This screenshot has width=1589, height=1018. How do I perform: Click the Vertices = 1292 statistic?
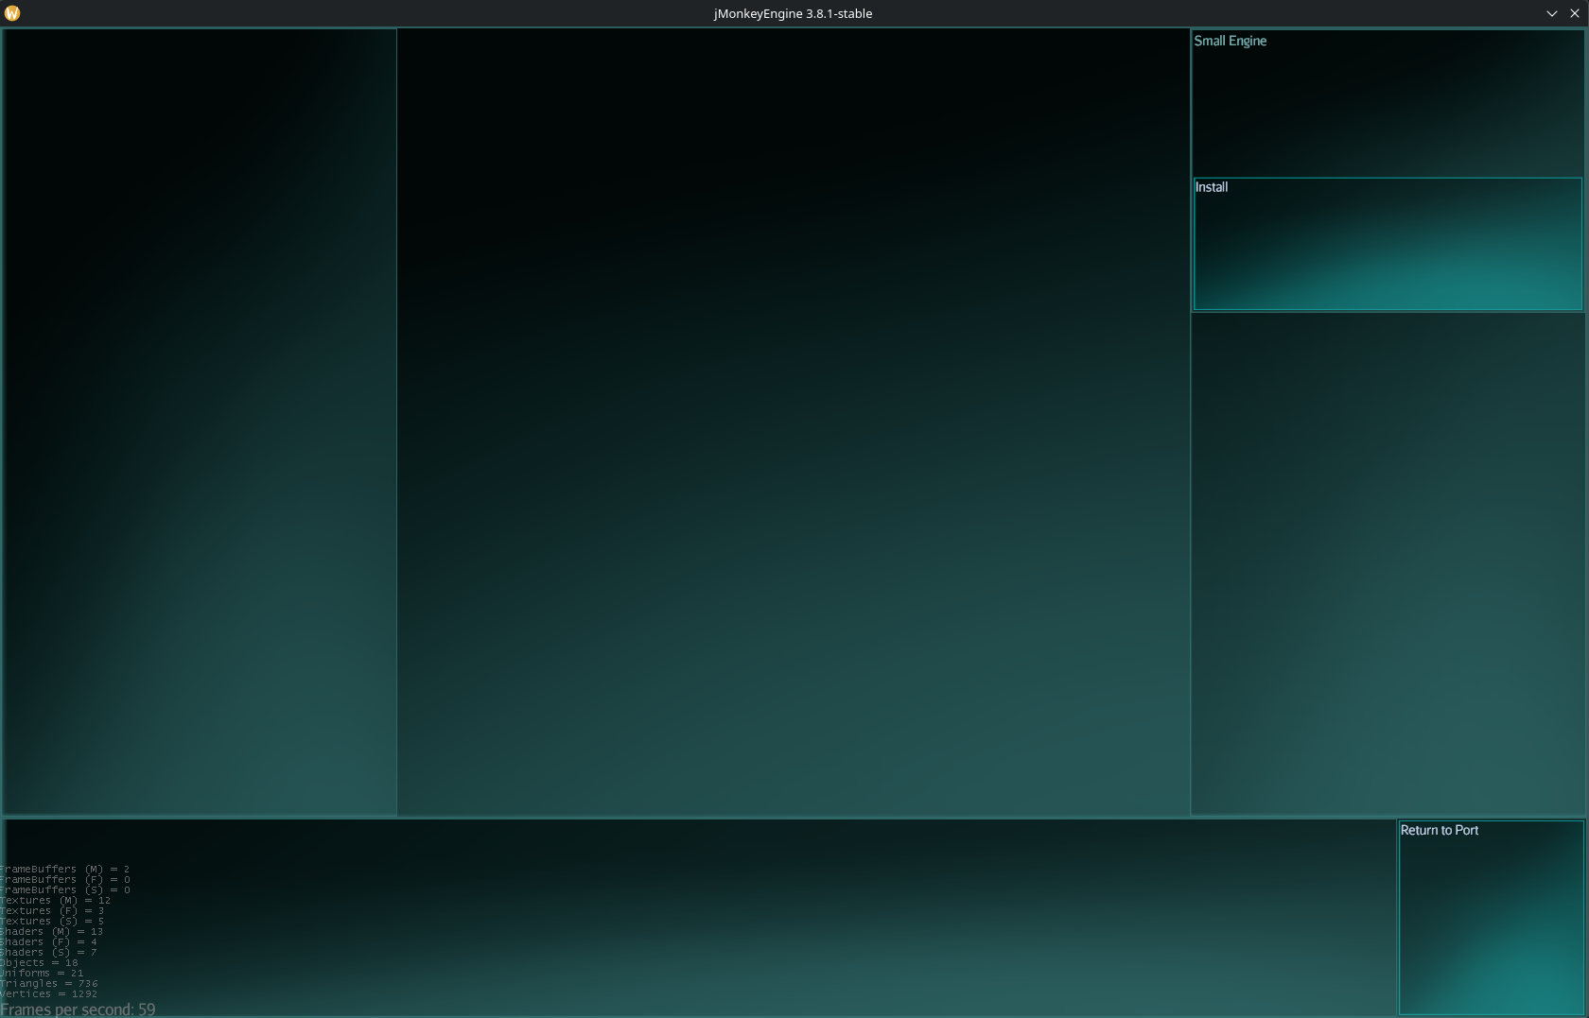(48, 993)
